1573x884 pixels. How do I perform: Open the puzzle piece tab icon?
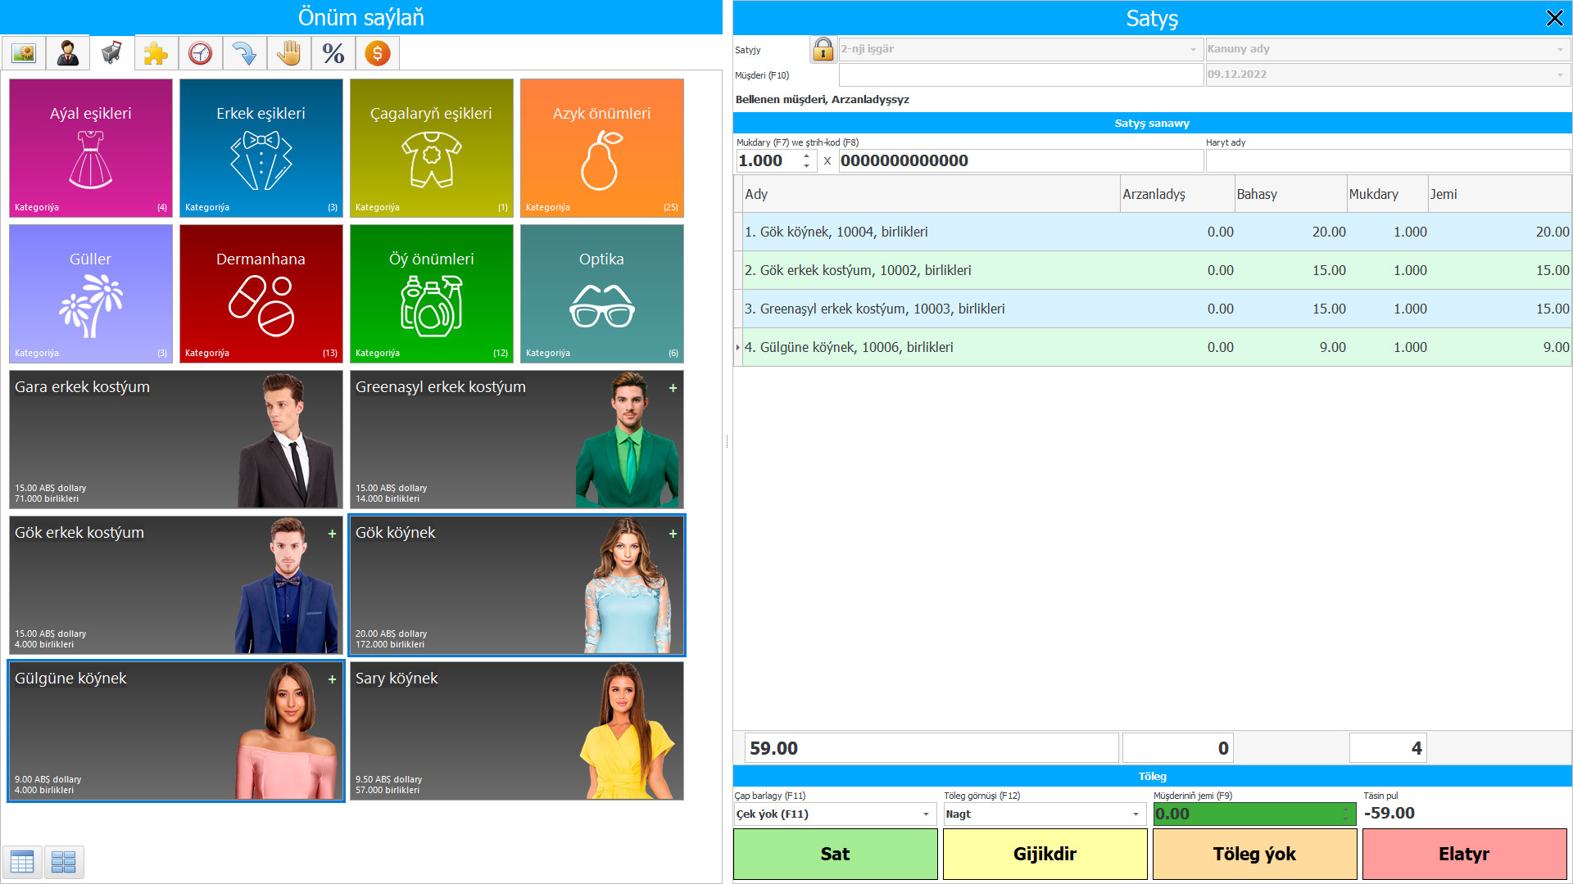pos(156,54)
